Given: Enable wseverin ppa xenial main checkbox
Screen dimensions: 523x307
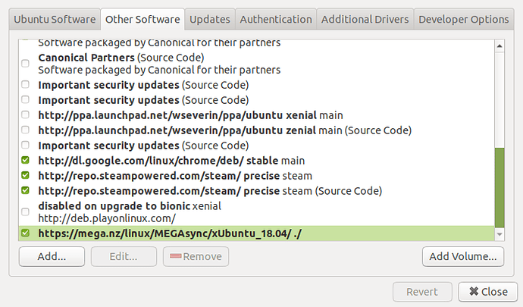Looking at the screenshot, I should pos(25,114).
